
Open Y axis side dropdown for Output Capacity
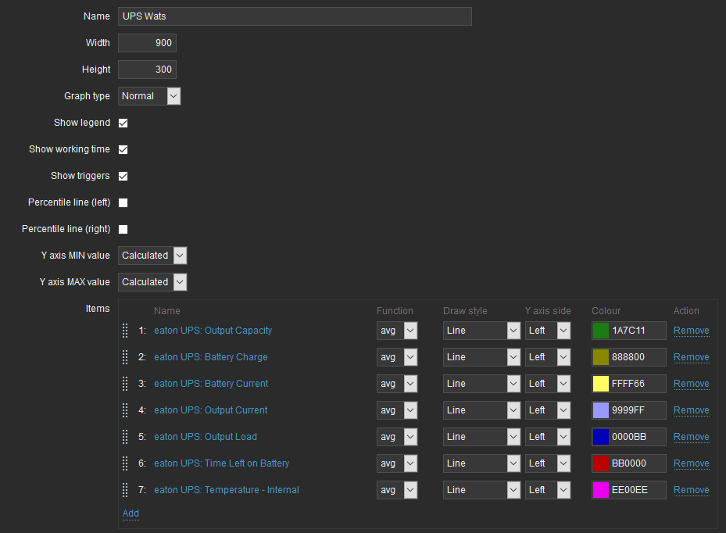[x=548, y=331]
